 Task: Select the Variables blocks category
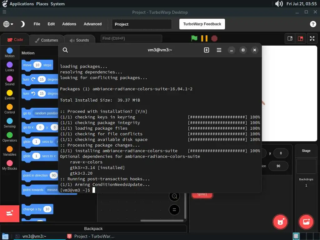[x=10, y=151]
